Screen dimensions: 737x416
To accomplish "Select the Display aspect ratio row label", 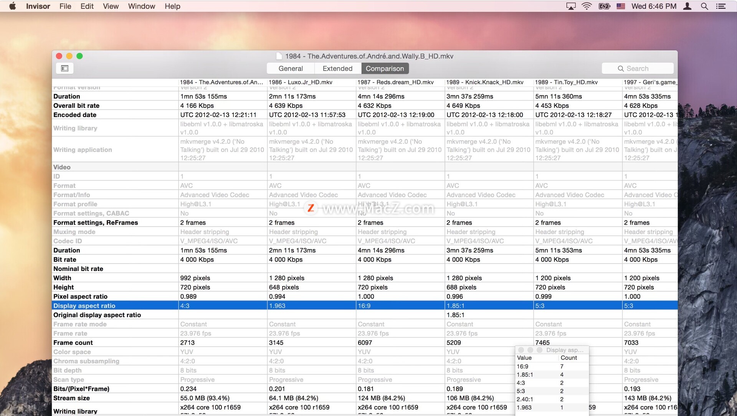I will click(84, 305).
